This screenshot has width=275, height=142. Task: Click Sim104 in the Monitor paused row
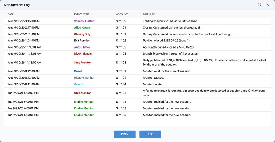coord(121,78)
